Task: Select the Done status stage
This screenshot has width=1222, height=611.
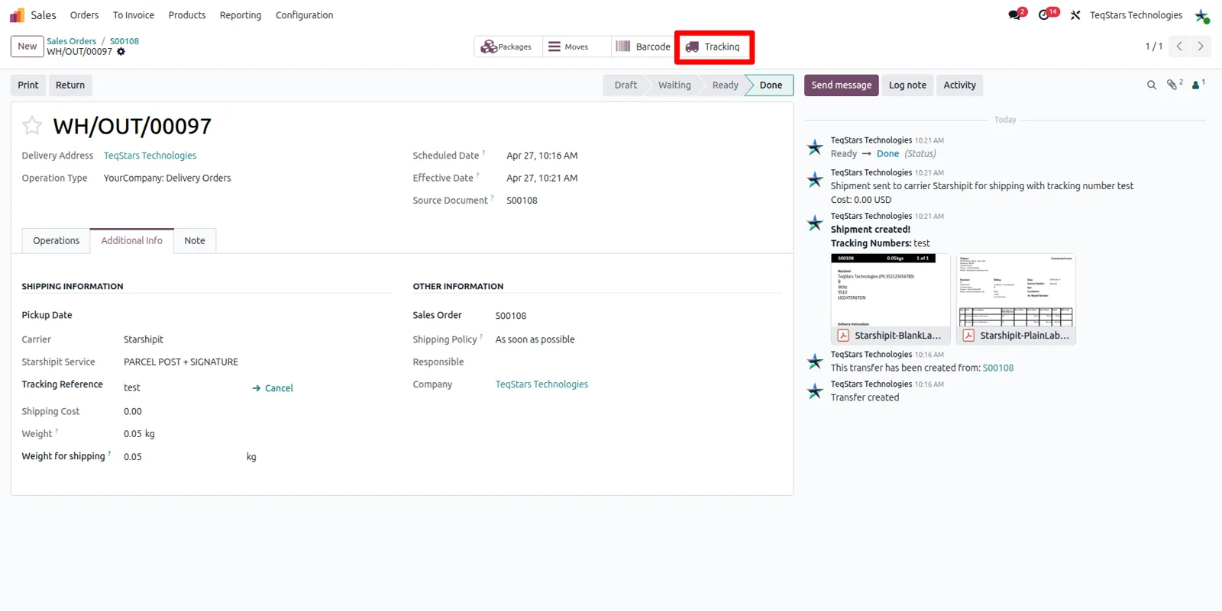Action: 770,85
